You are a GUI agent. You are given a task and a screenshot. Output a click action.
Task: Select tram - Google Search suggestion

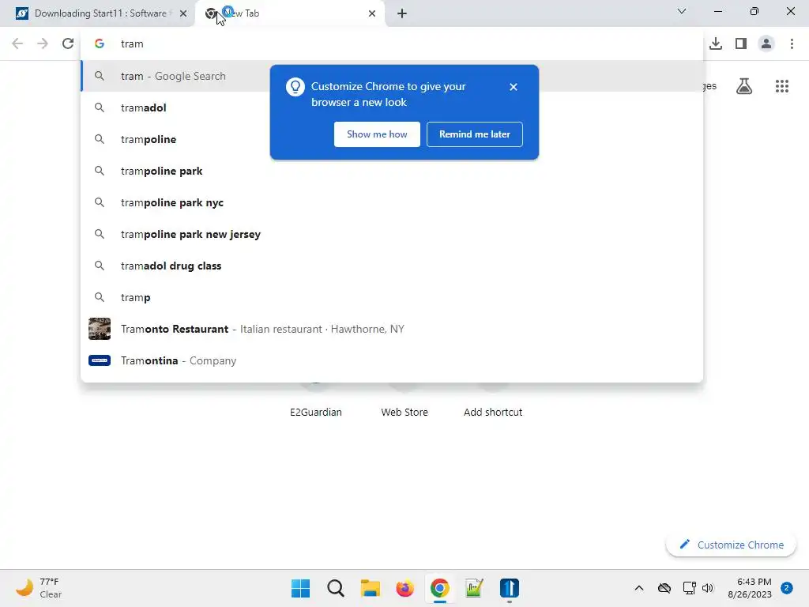[392, 77]
